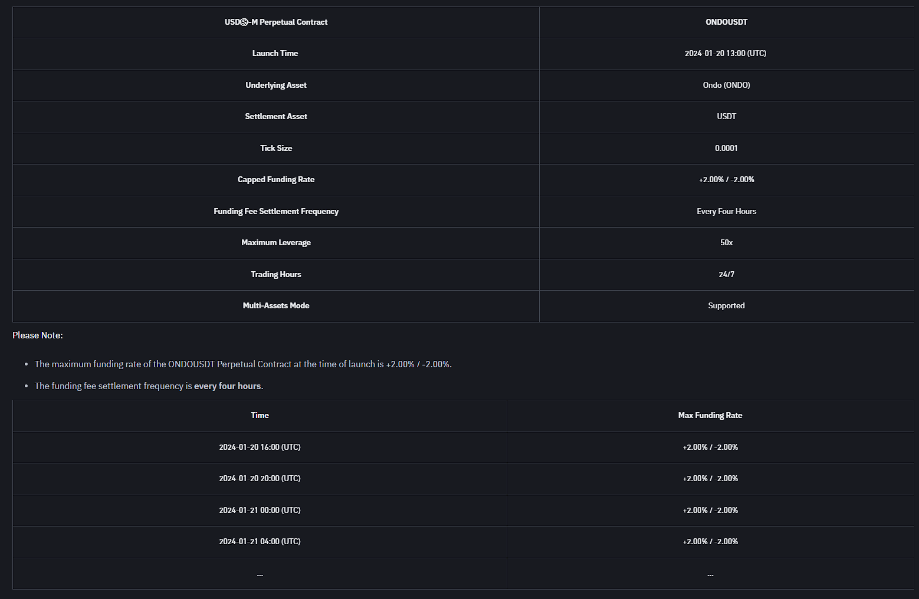Click the Maximum Leverage value 50x
Screen dimensions: 919x599
[726, 242]
